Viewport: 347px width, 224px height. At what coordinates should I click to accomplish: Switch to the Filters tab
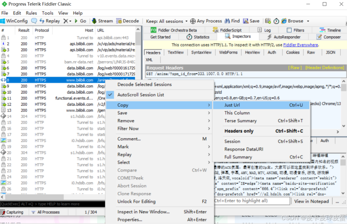pos(295,30)
